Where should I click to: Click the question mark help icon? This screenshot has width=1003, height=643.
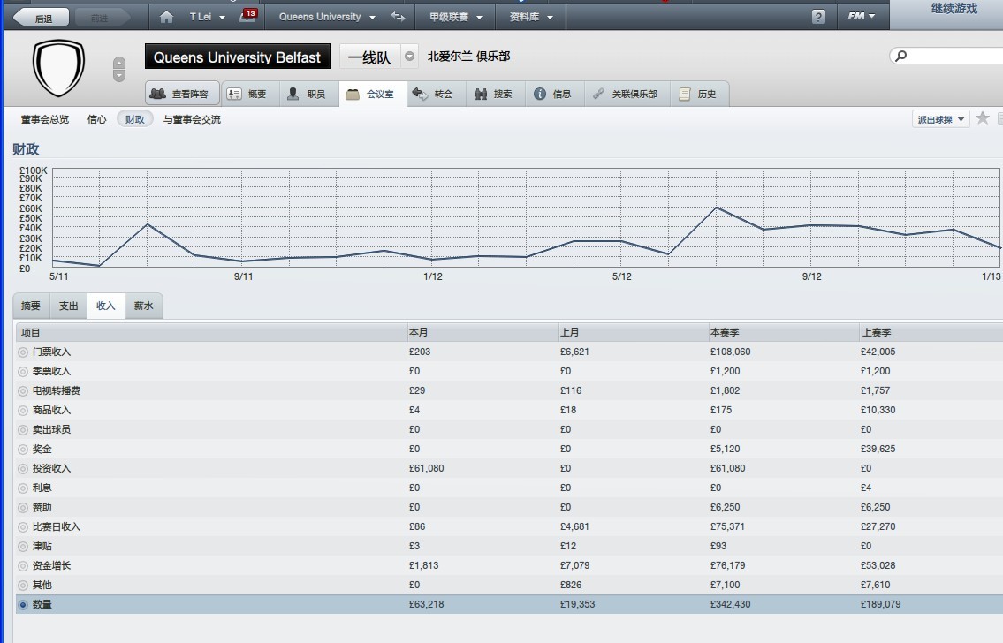[818, 17]
